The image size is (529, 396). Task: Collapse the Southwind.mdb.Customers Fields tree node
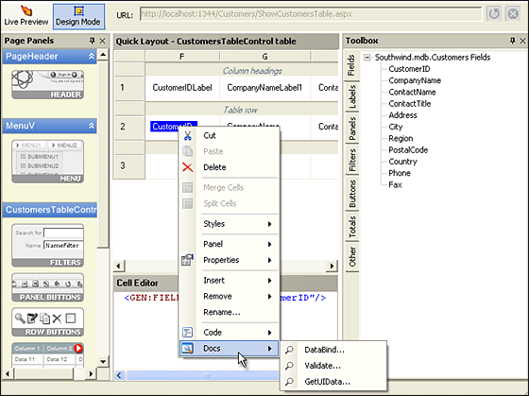(367, 58)
